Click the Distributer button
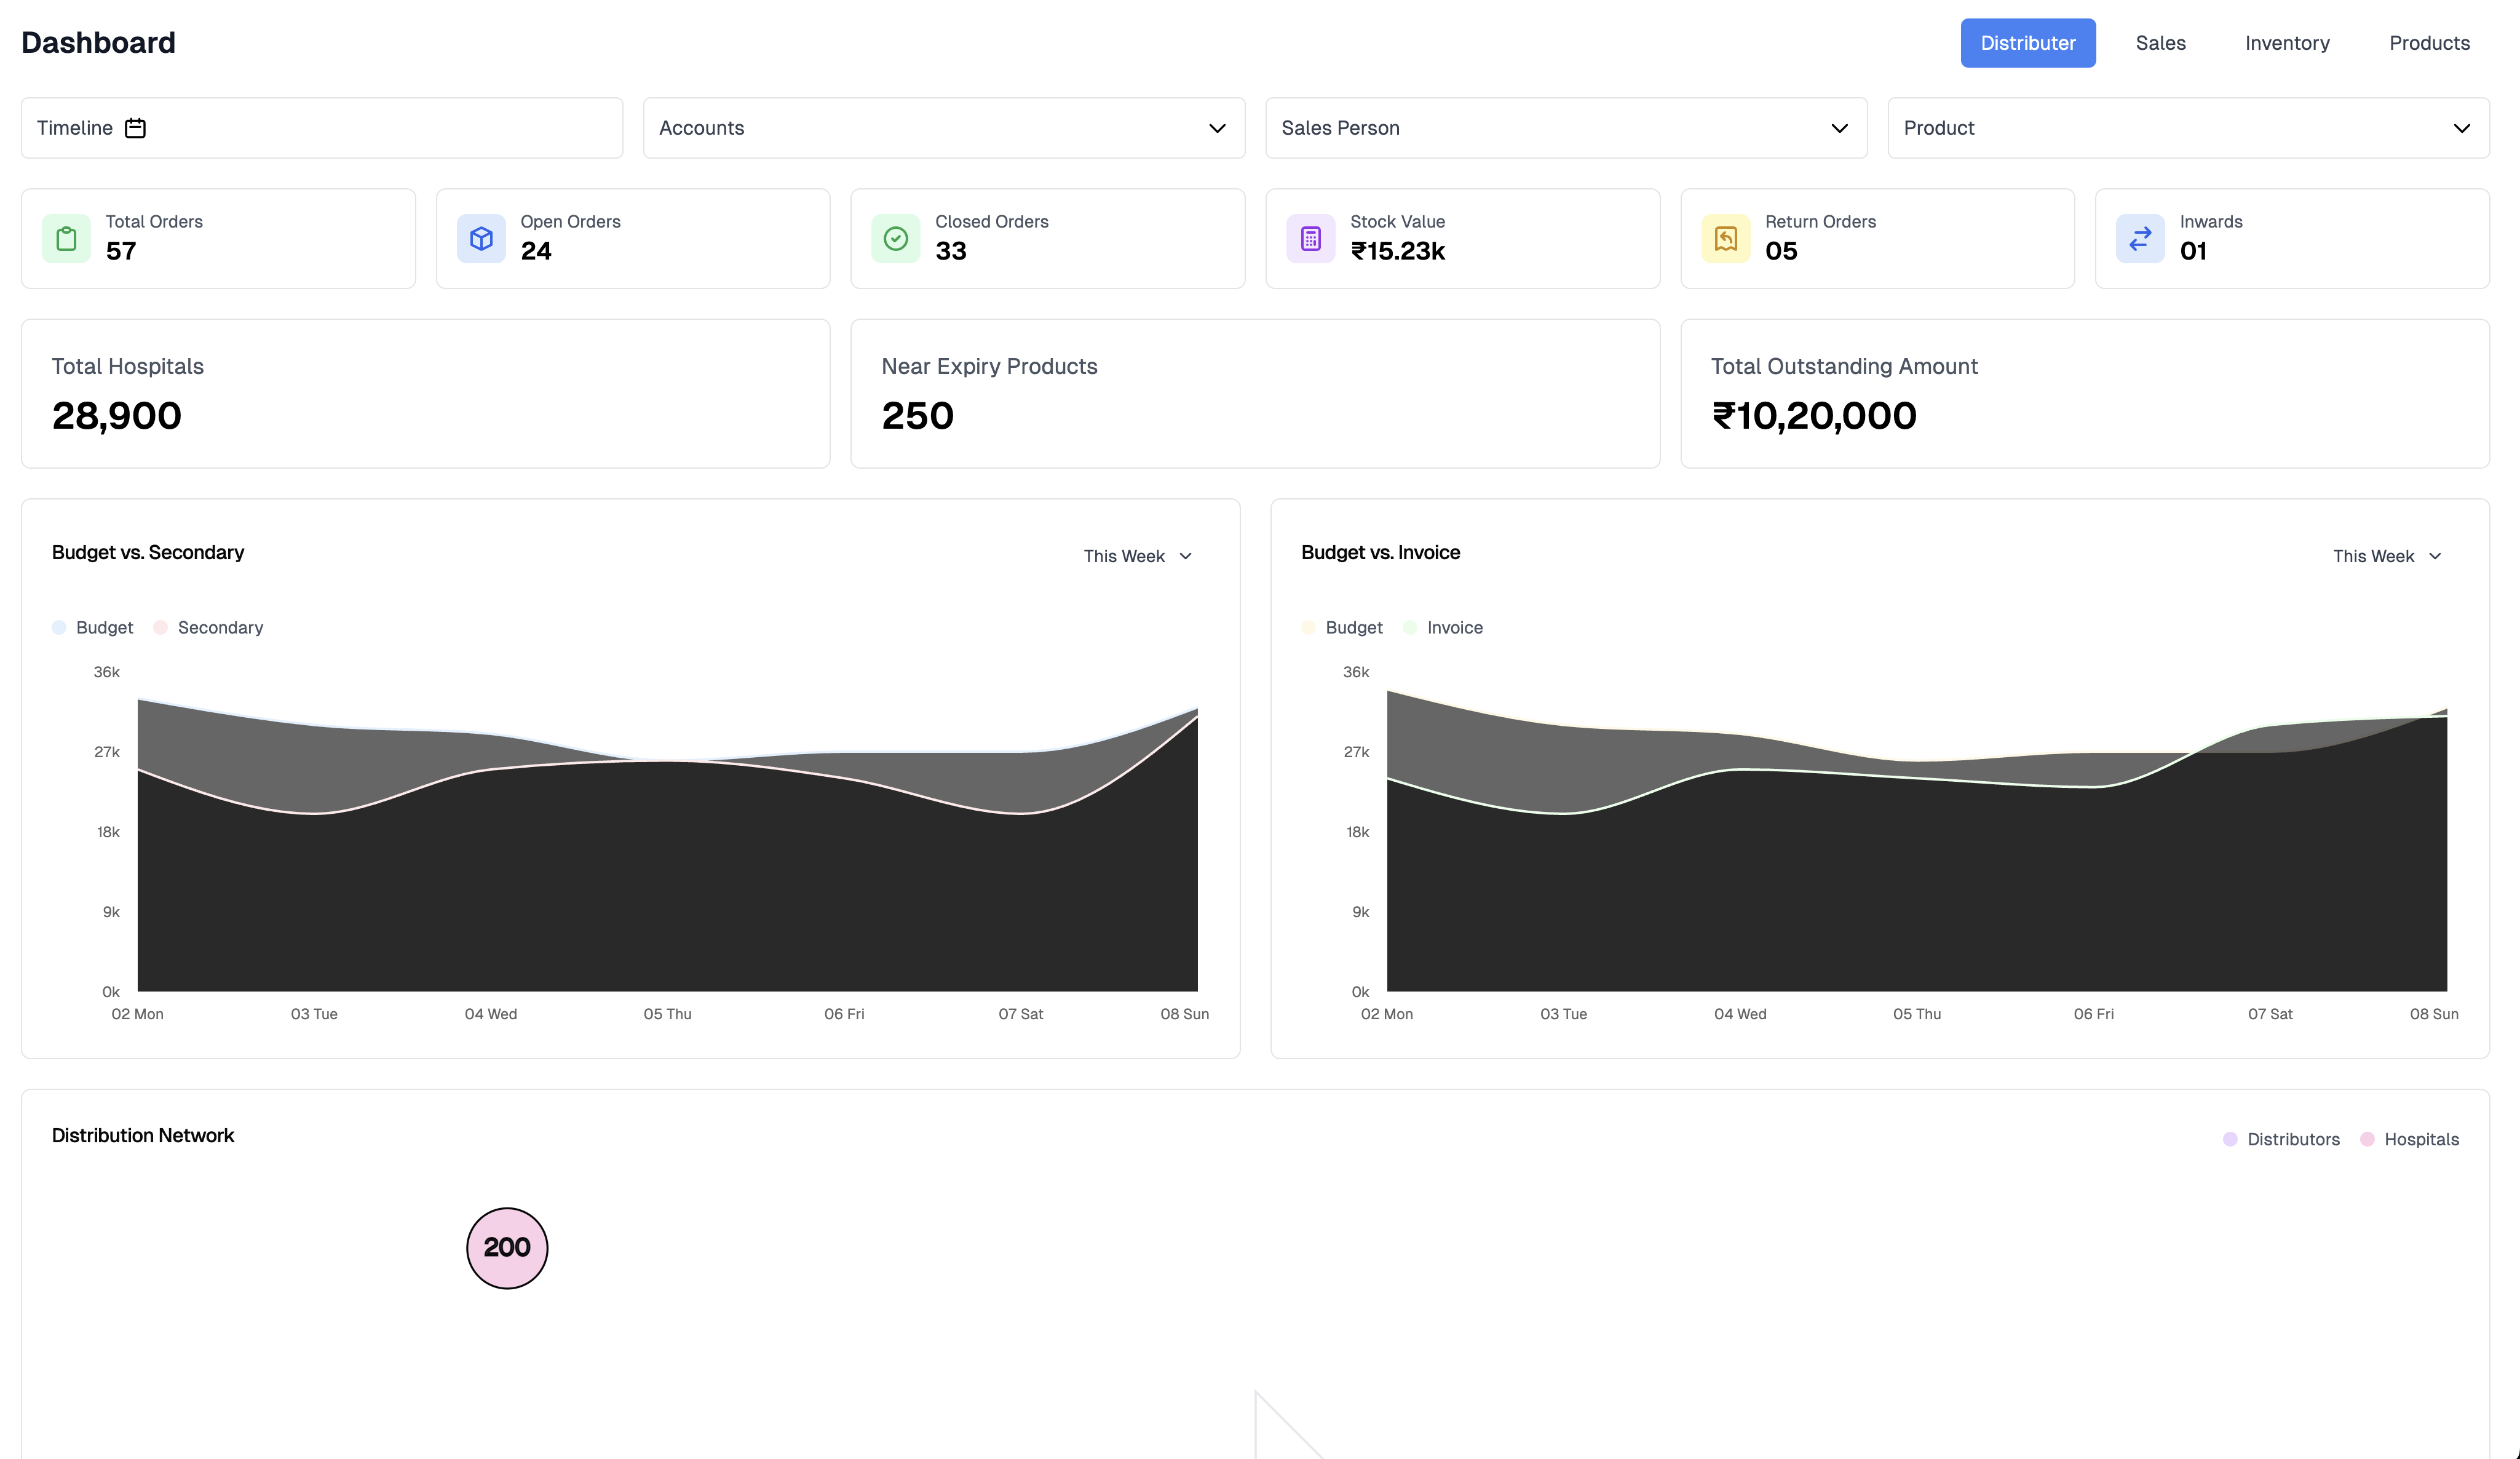Screen dimensions: 2520x1459 (x=2027, y=43)
